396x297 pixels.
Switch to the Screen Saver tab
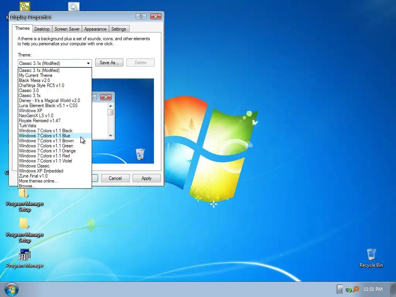(67, 29)
